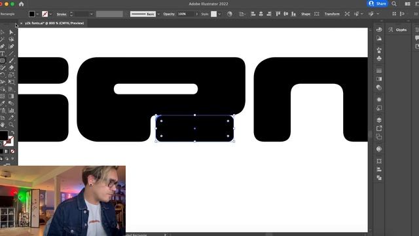Screen dimensions: 419x236
Task: Click the opacity 100% field
Action: pyautogui.click(x=185, y=14)
